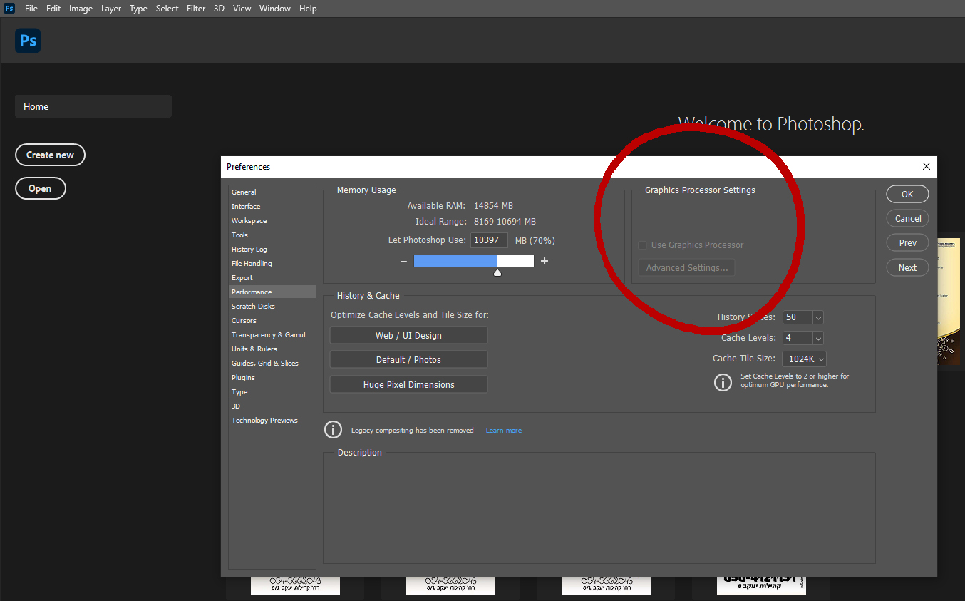Select Export in the preferences list
The width and height of the screenshot is (965, 601).
point(272,278)
